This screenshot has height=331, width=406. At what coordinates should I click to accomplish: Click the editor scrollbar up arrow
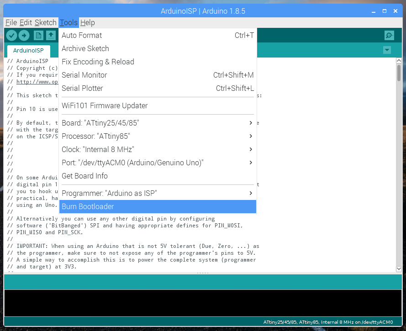pos(399,61)
